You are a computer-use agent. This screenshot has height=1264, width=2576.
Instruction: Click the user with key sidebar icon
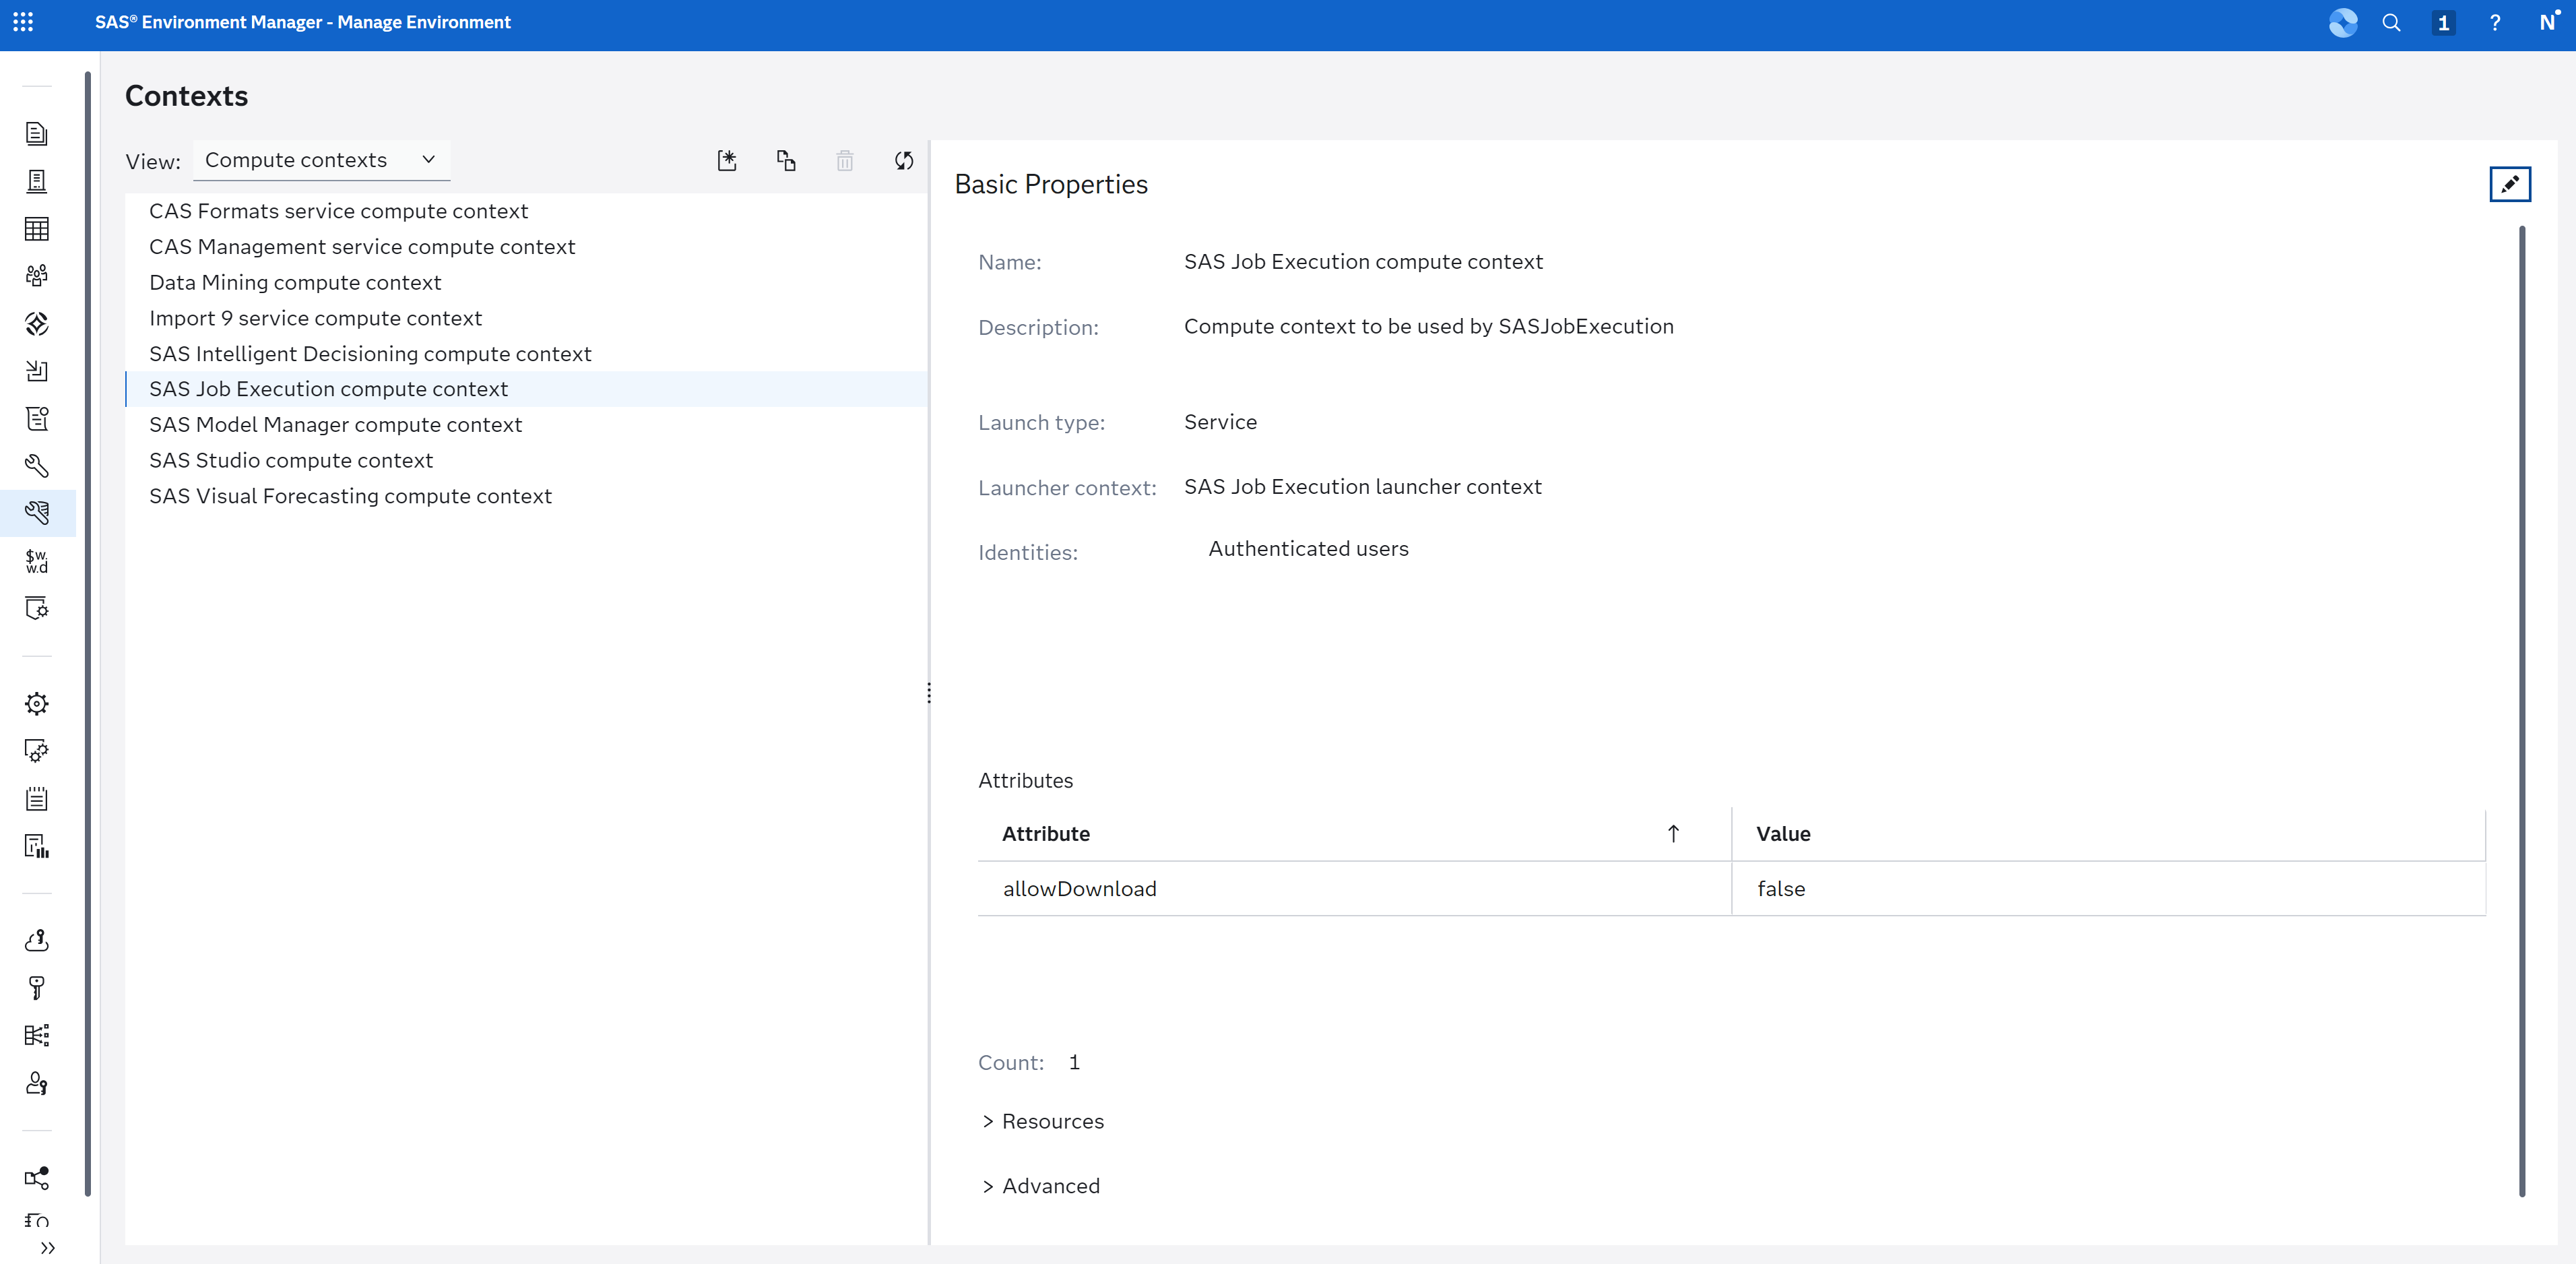pyautogui.click(x=37, y=1083)
